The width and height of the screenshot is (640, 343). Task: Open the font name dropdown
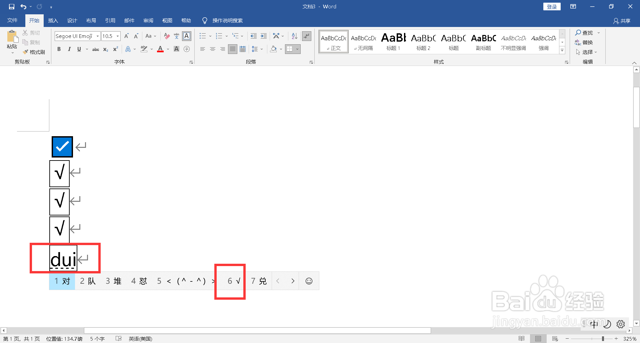tap(98, 36)
